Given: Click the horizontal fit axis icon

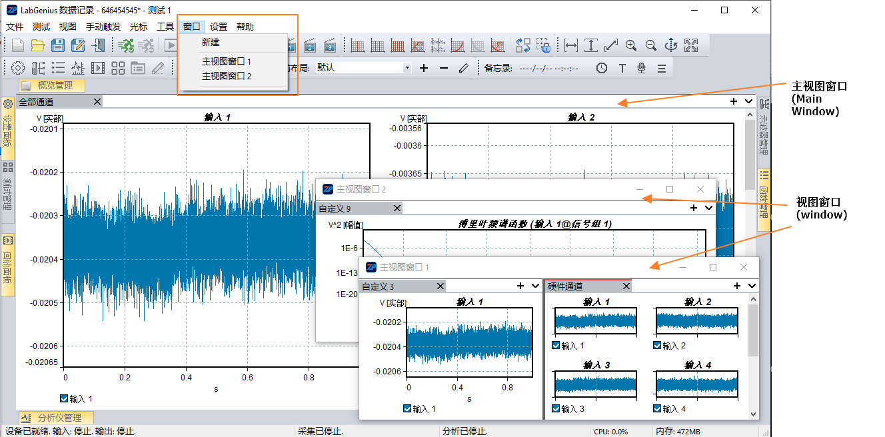Looking at the screenshot, I should coord(571,45).
